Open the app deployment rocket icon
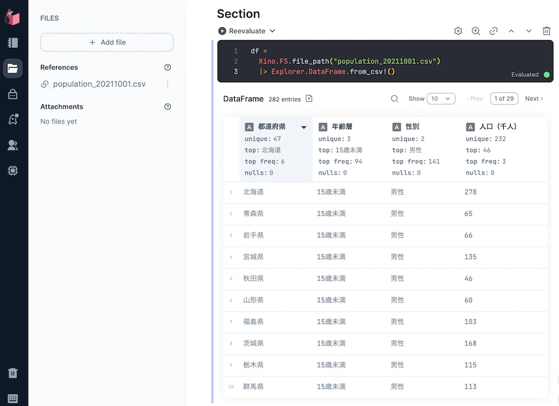 click(x=13, y=119)
